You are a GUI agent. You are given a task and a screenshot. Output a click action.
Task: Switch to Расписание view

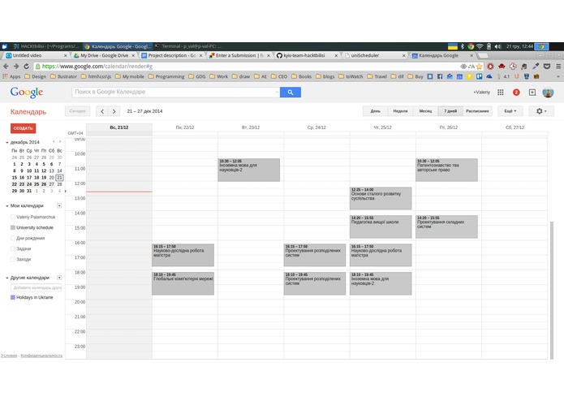point(477,111)
